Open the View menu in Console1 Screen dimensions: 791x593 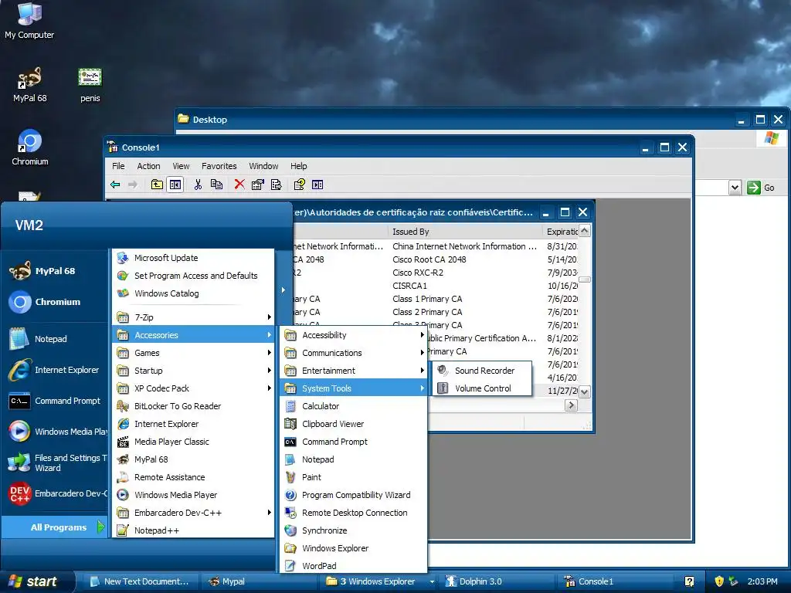pos(181,166)
